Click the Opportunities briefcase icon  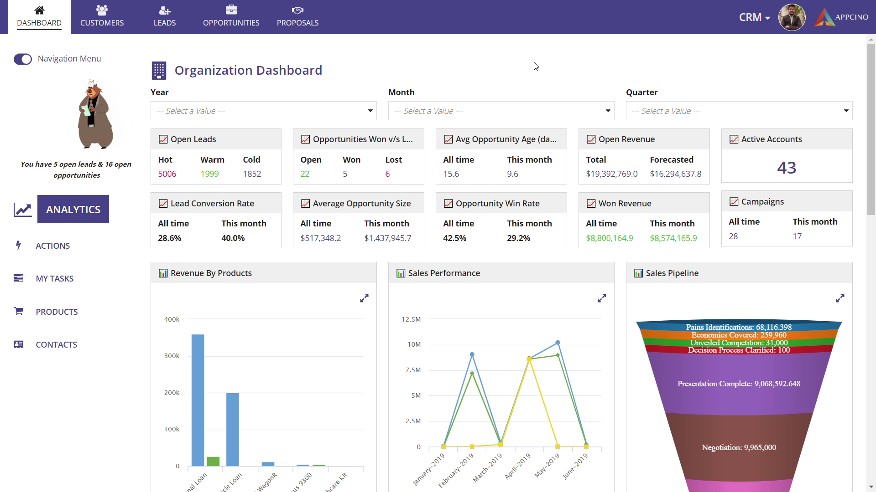[231, 10]
